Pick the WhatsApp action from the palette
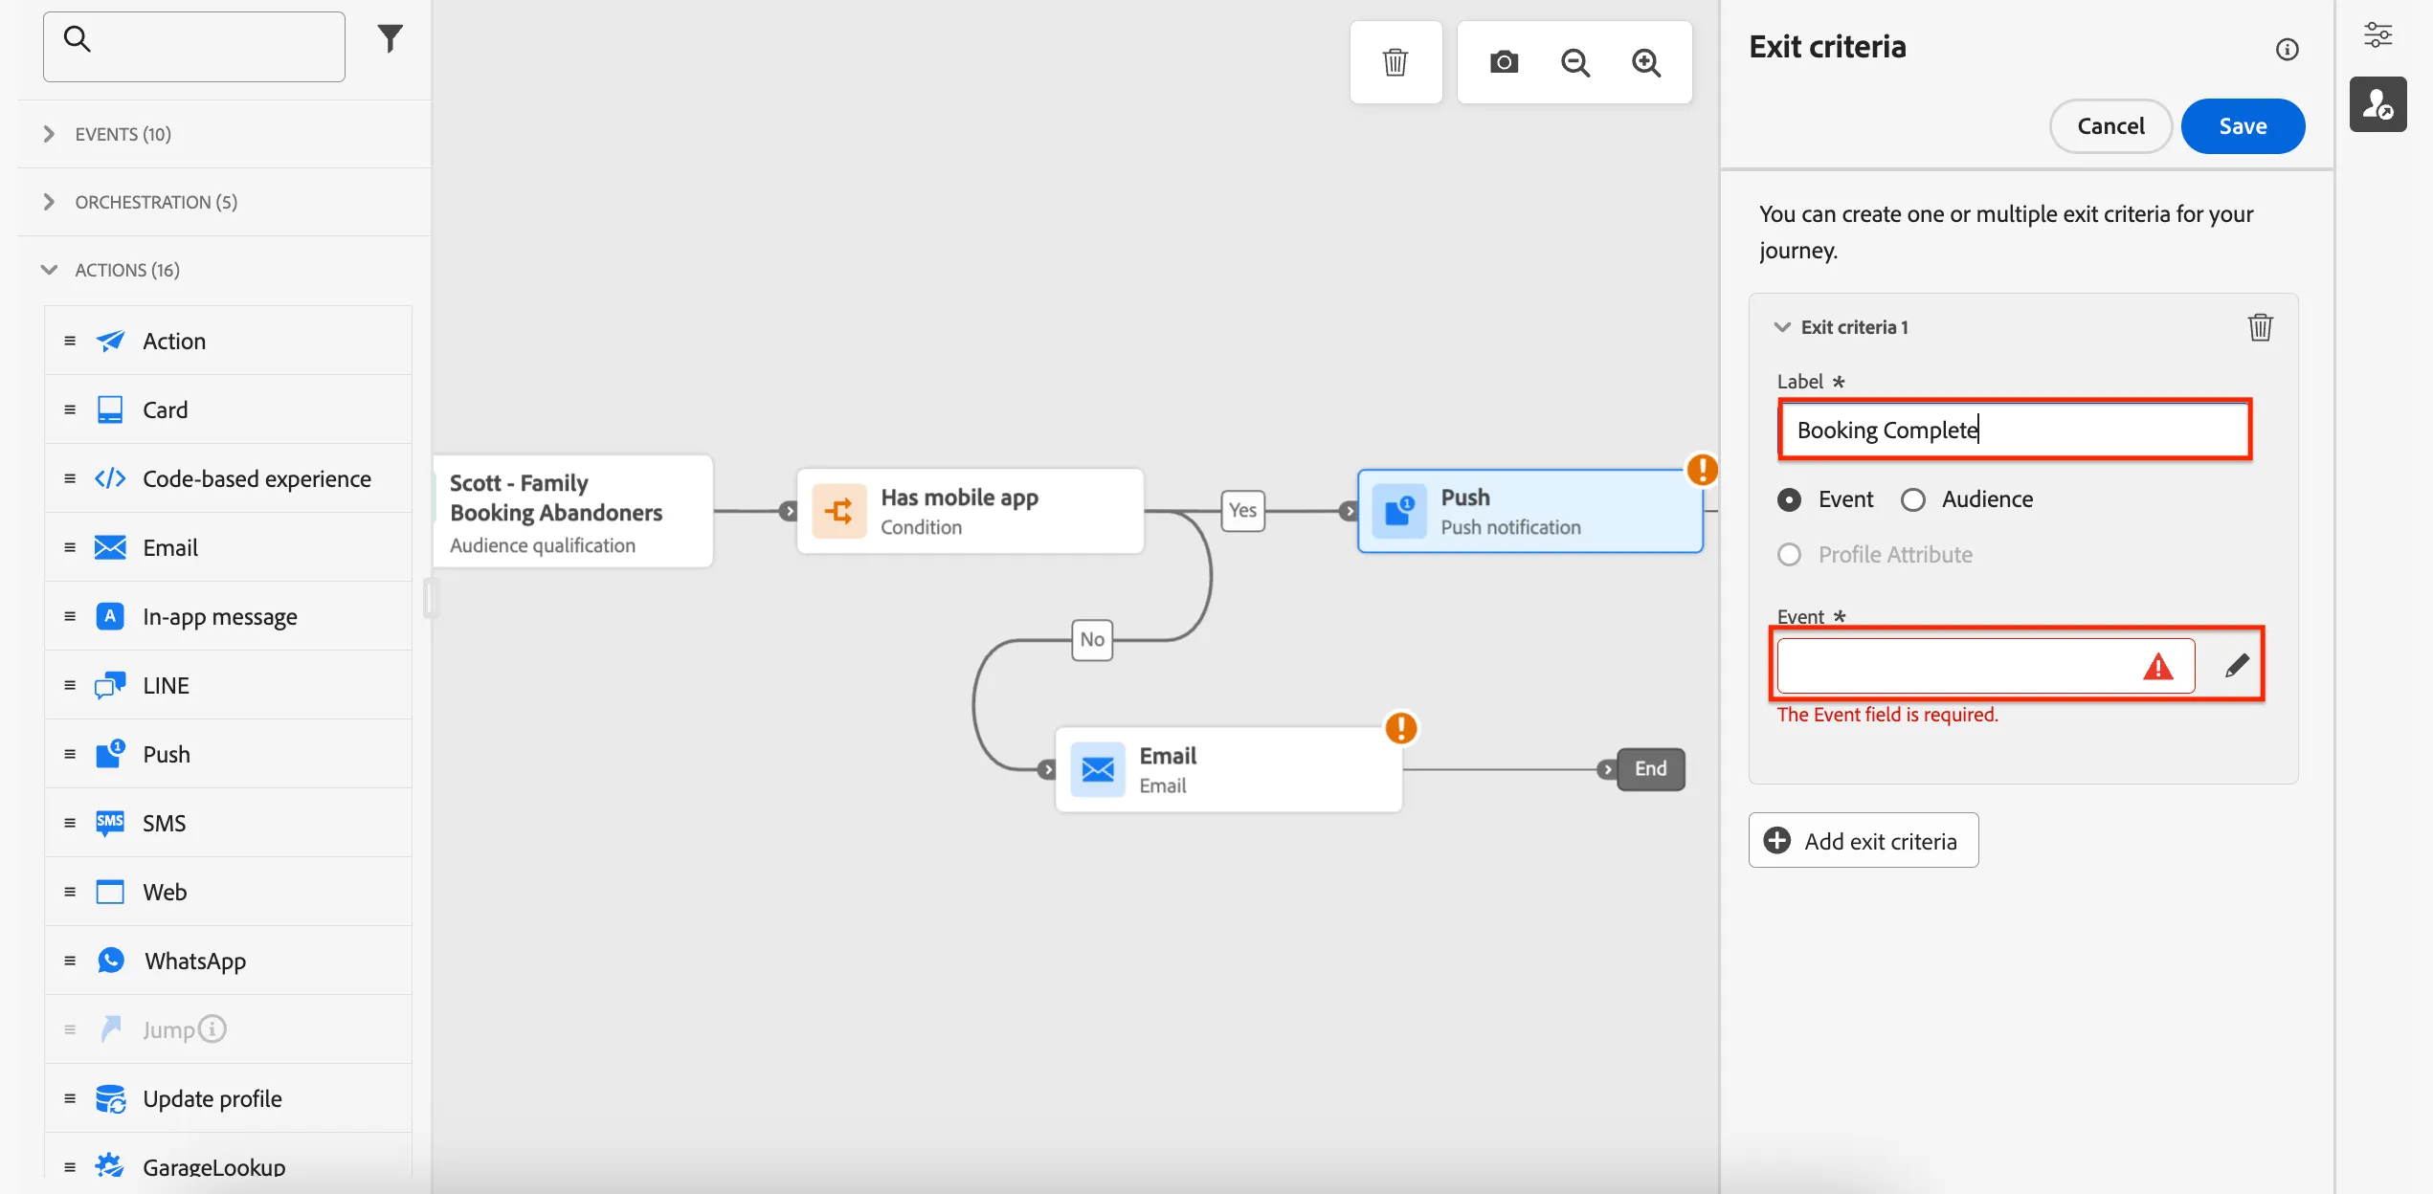This screenshot has height=1194, width=2433. click(x=228, y=961)
